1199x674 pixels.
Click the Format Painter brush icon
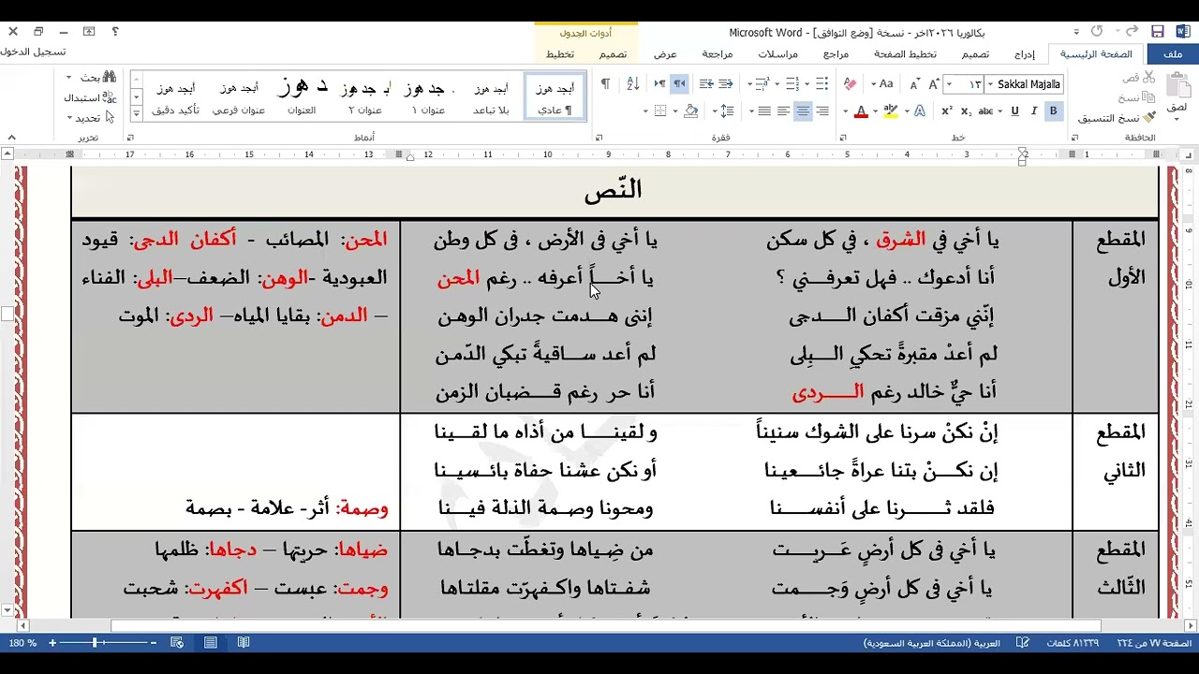click(1148, 117)
